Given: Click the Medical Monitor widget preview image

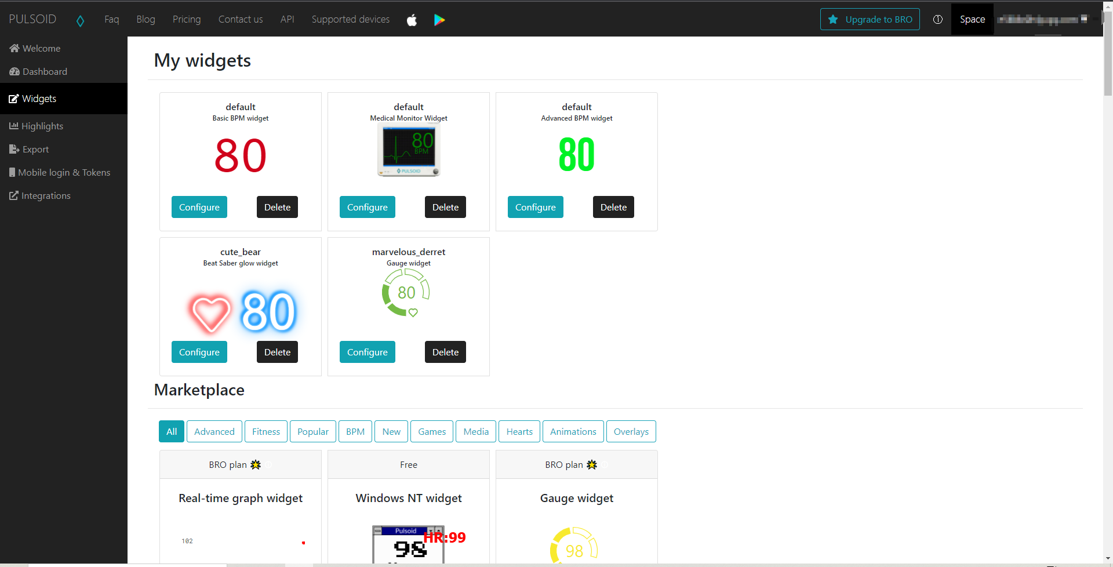Looking at the screenshot, I should click(409, 150).
